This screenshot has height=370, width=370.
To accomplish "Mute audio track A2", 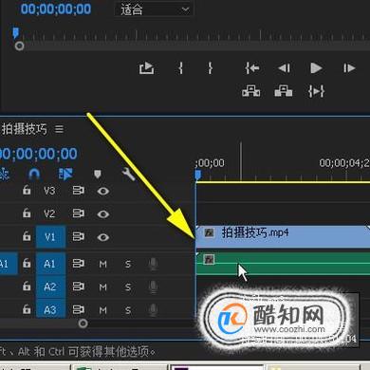I will click(103, 287).
